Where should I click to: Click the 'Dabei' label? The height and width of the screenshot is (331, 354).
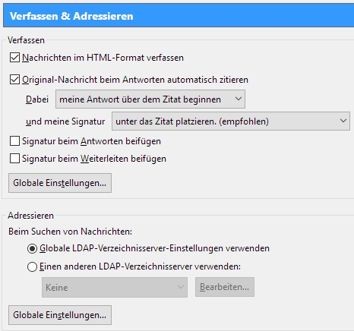(37, 99)
